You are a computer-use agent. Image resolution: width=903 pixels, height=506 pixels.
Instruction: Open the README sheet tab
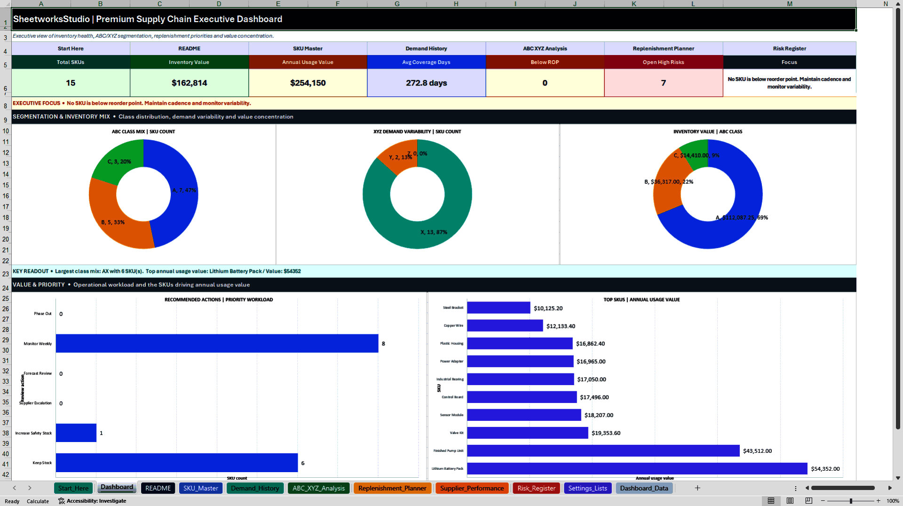(x=158, y=488)
